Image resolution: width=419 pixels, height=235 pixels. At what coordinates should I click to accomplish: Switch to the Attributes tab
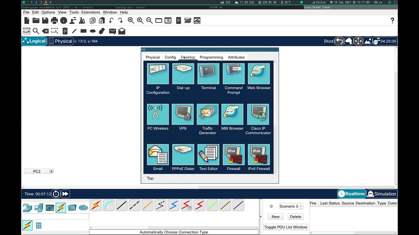coord(236,57)
